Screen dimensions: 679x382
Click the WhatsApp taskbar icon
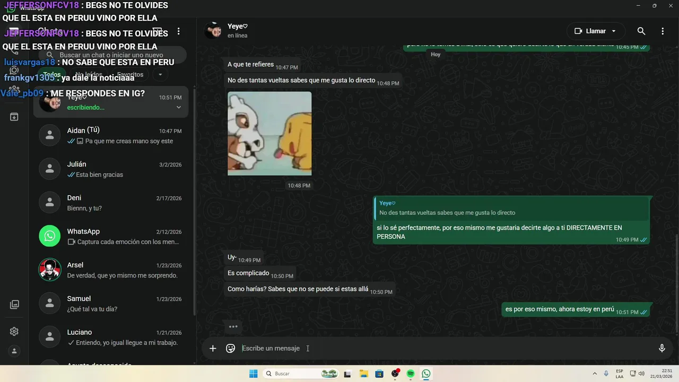tap(426, 374)
